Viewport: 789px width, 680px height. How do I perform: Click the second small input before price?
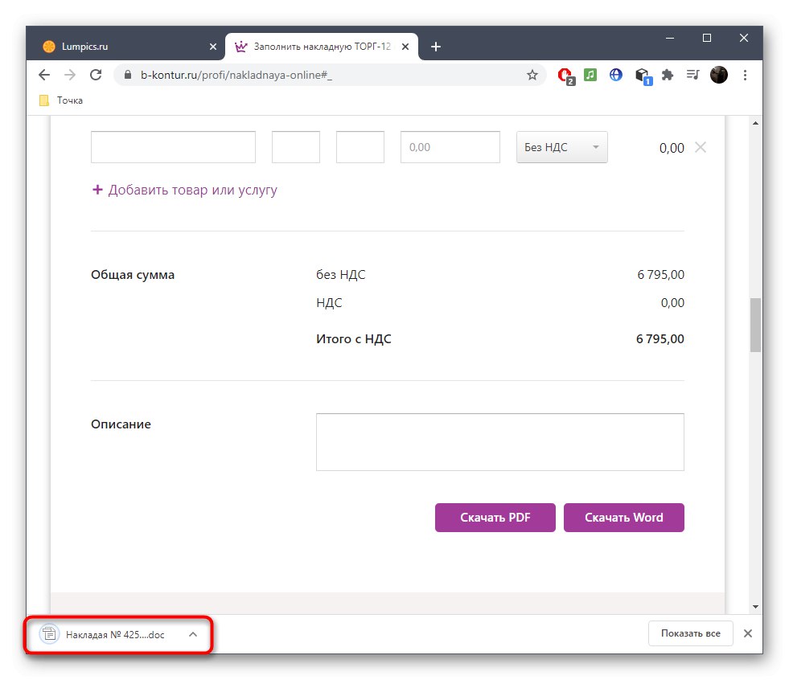(x=360, y=147)
